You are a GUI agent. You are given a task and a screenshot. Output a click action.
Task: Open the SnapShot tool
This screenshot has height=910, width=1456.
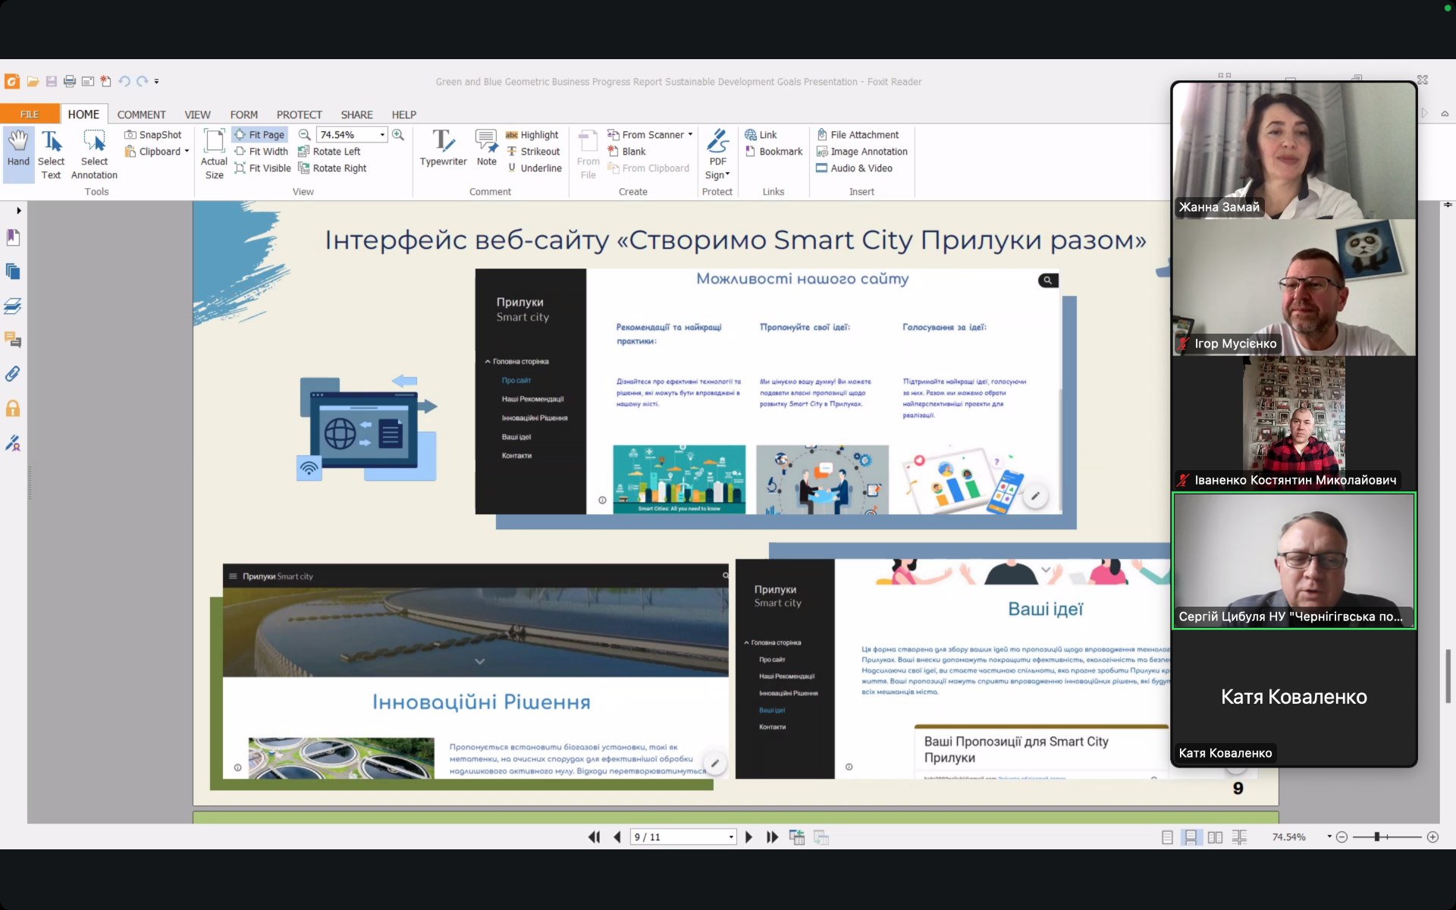[x=153, y=134]
